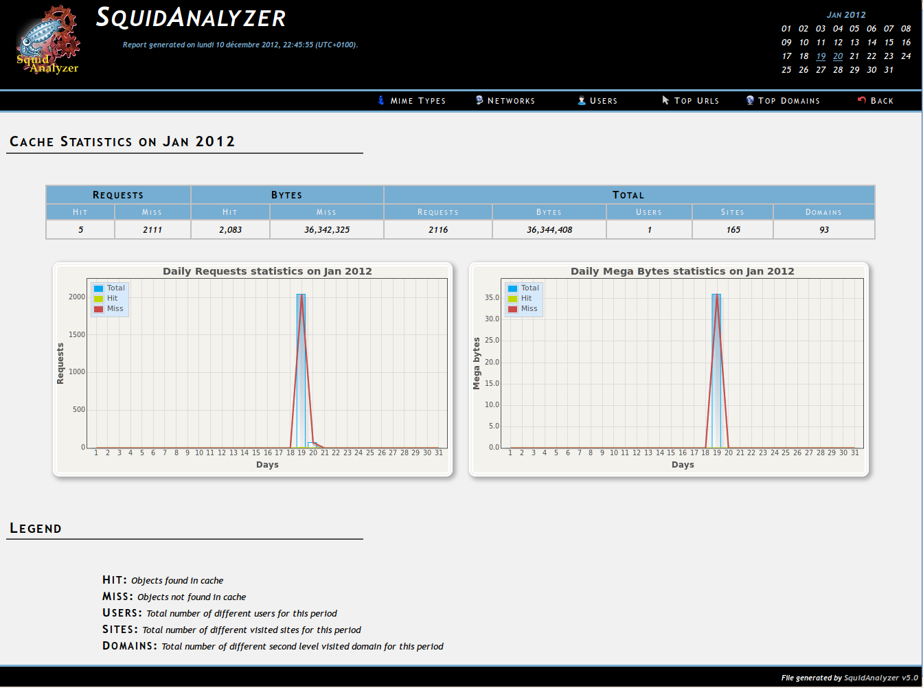Click the report generated date text

point(240,45)
